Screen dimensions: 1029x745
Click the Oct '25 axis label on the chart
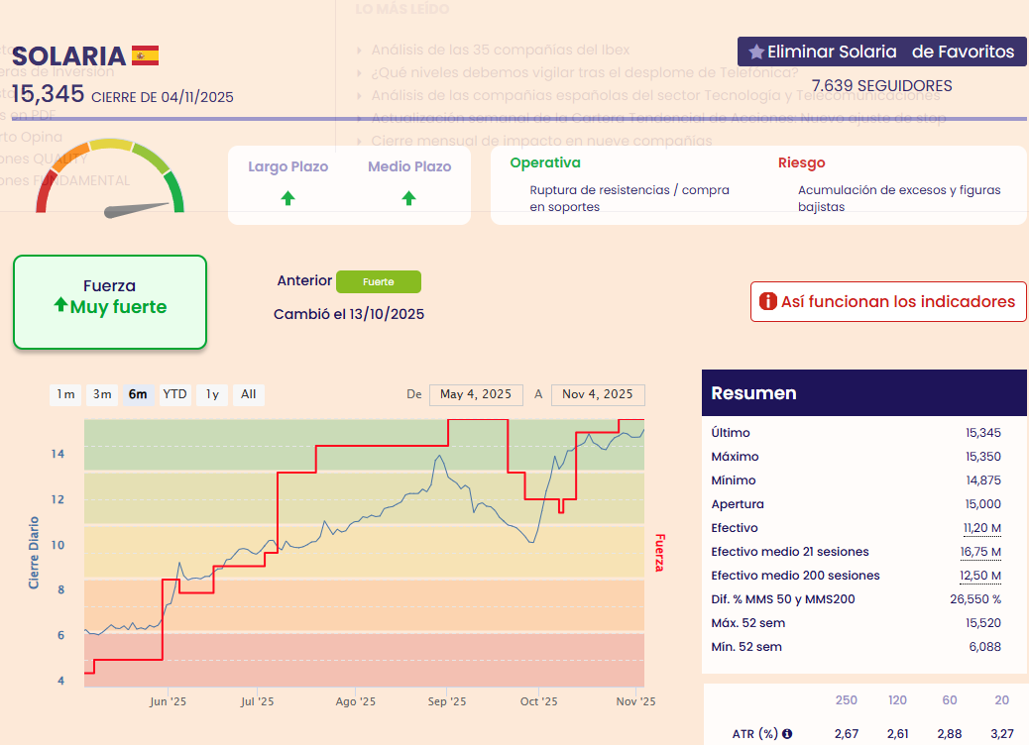538,701
